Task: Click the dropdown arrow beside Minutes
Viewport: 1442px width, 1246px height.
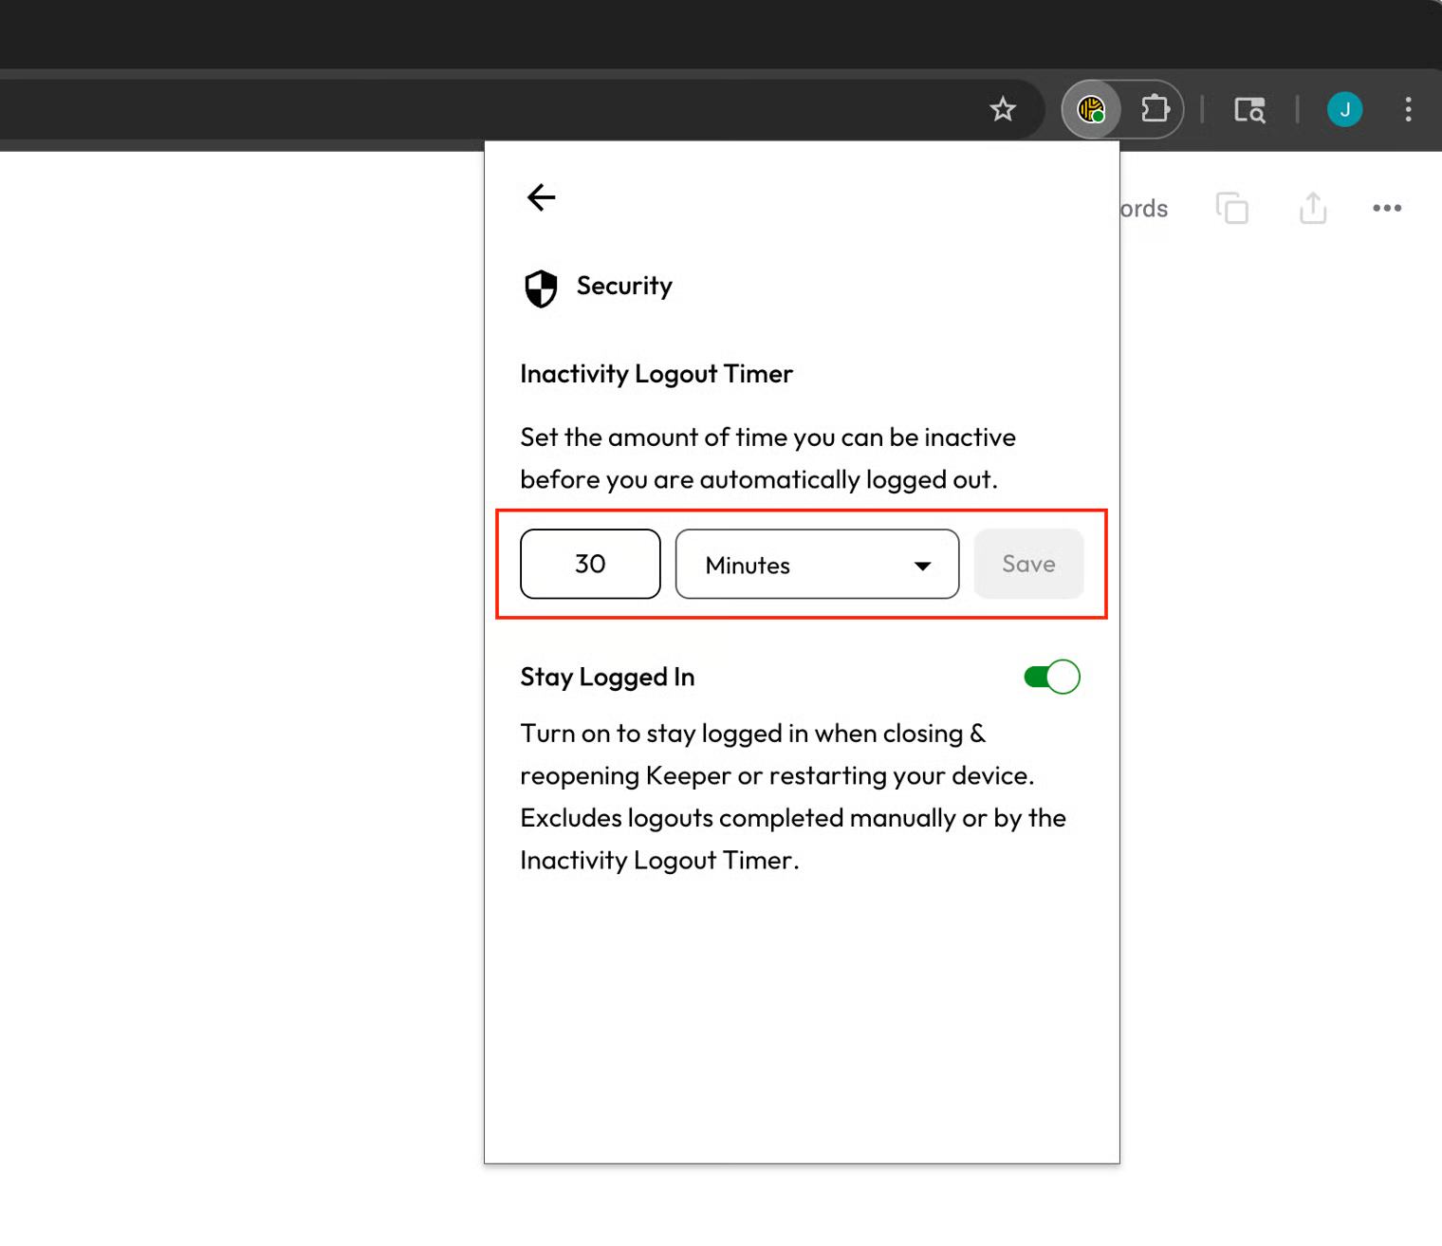Action: (922, 566)
